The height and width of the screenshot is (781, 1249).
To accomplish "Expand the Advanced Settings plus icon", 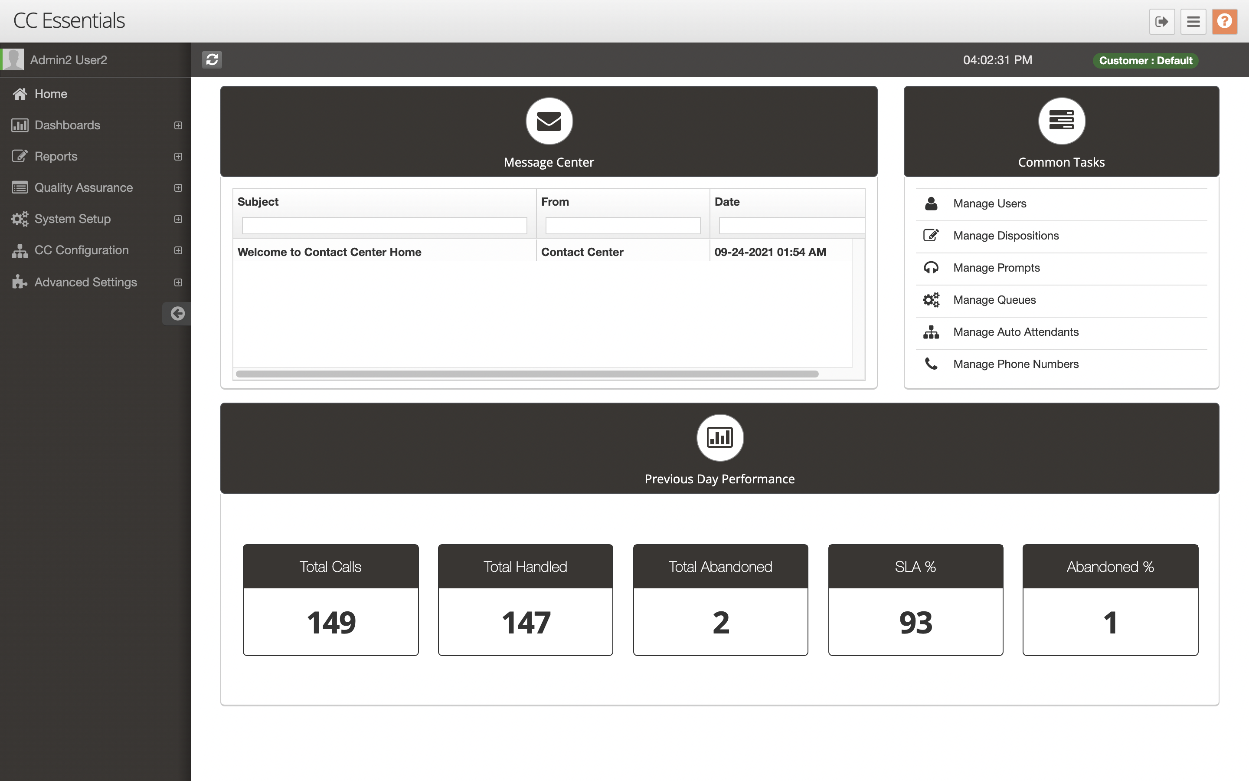I will pyautogui.click(x=178, y=282).
